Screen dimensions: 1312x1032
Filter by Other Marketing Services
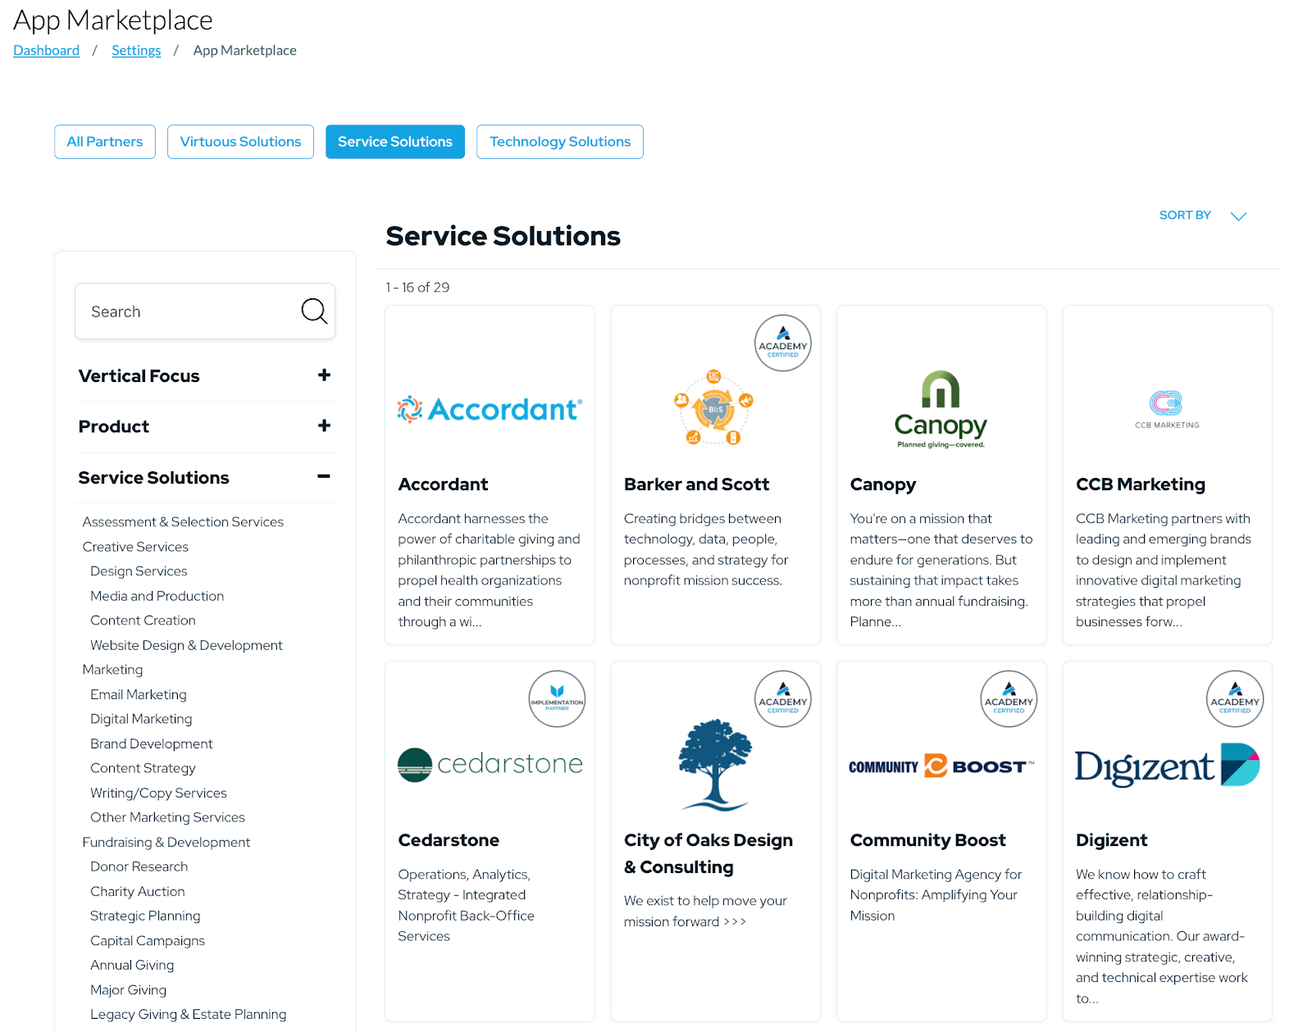coord(167,817)
